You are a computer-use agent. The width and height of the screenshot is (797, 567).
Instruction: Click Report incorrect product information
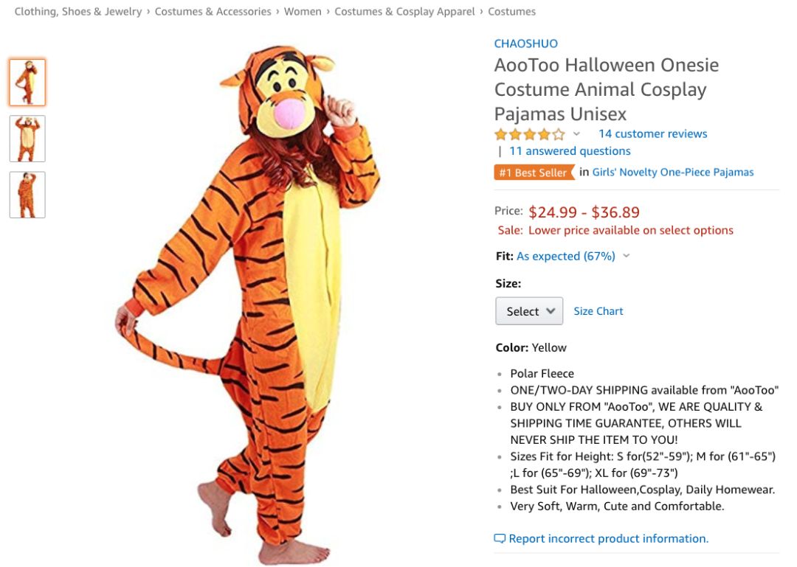tap(608, 539)
